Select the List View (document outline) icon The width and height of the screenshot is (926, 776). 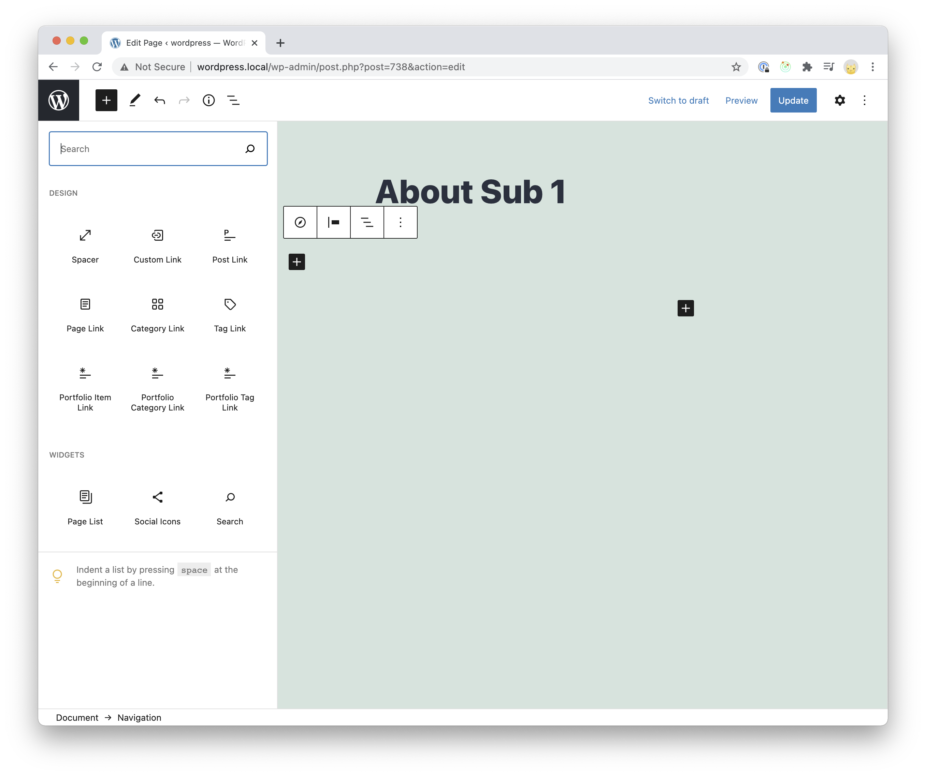click(233, 100)
